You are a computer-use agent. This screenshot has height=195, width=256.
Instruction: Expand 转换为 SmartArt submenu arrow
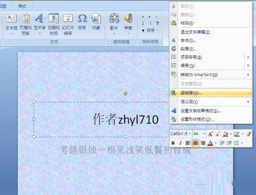click(x=248, y=75)
